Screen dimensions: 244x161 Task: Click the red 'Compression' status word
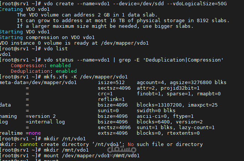[x=25, y=65]
